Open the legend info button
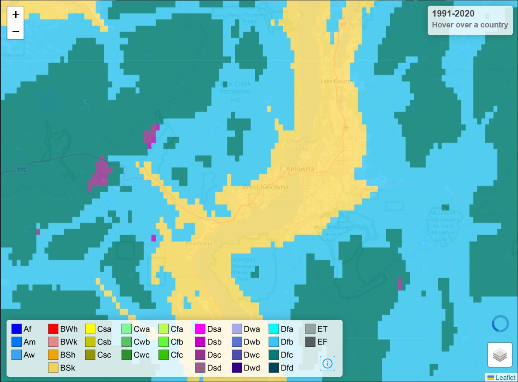The height and width of the screenshot is (382, 518). pos(327,363)
